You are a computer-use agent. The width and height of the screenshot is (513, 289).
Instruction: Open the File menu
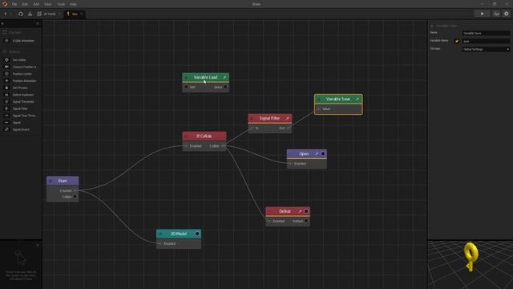click(x=14, y=4)
